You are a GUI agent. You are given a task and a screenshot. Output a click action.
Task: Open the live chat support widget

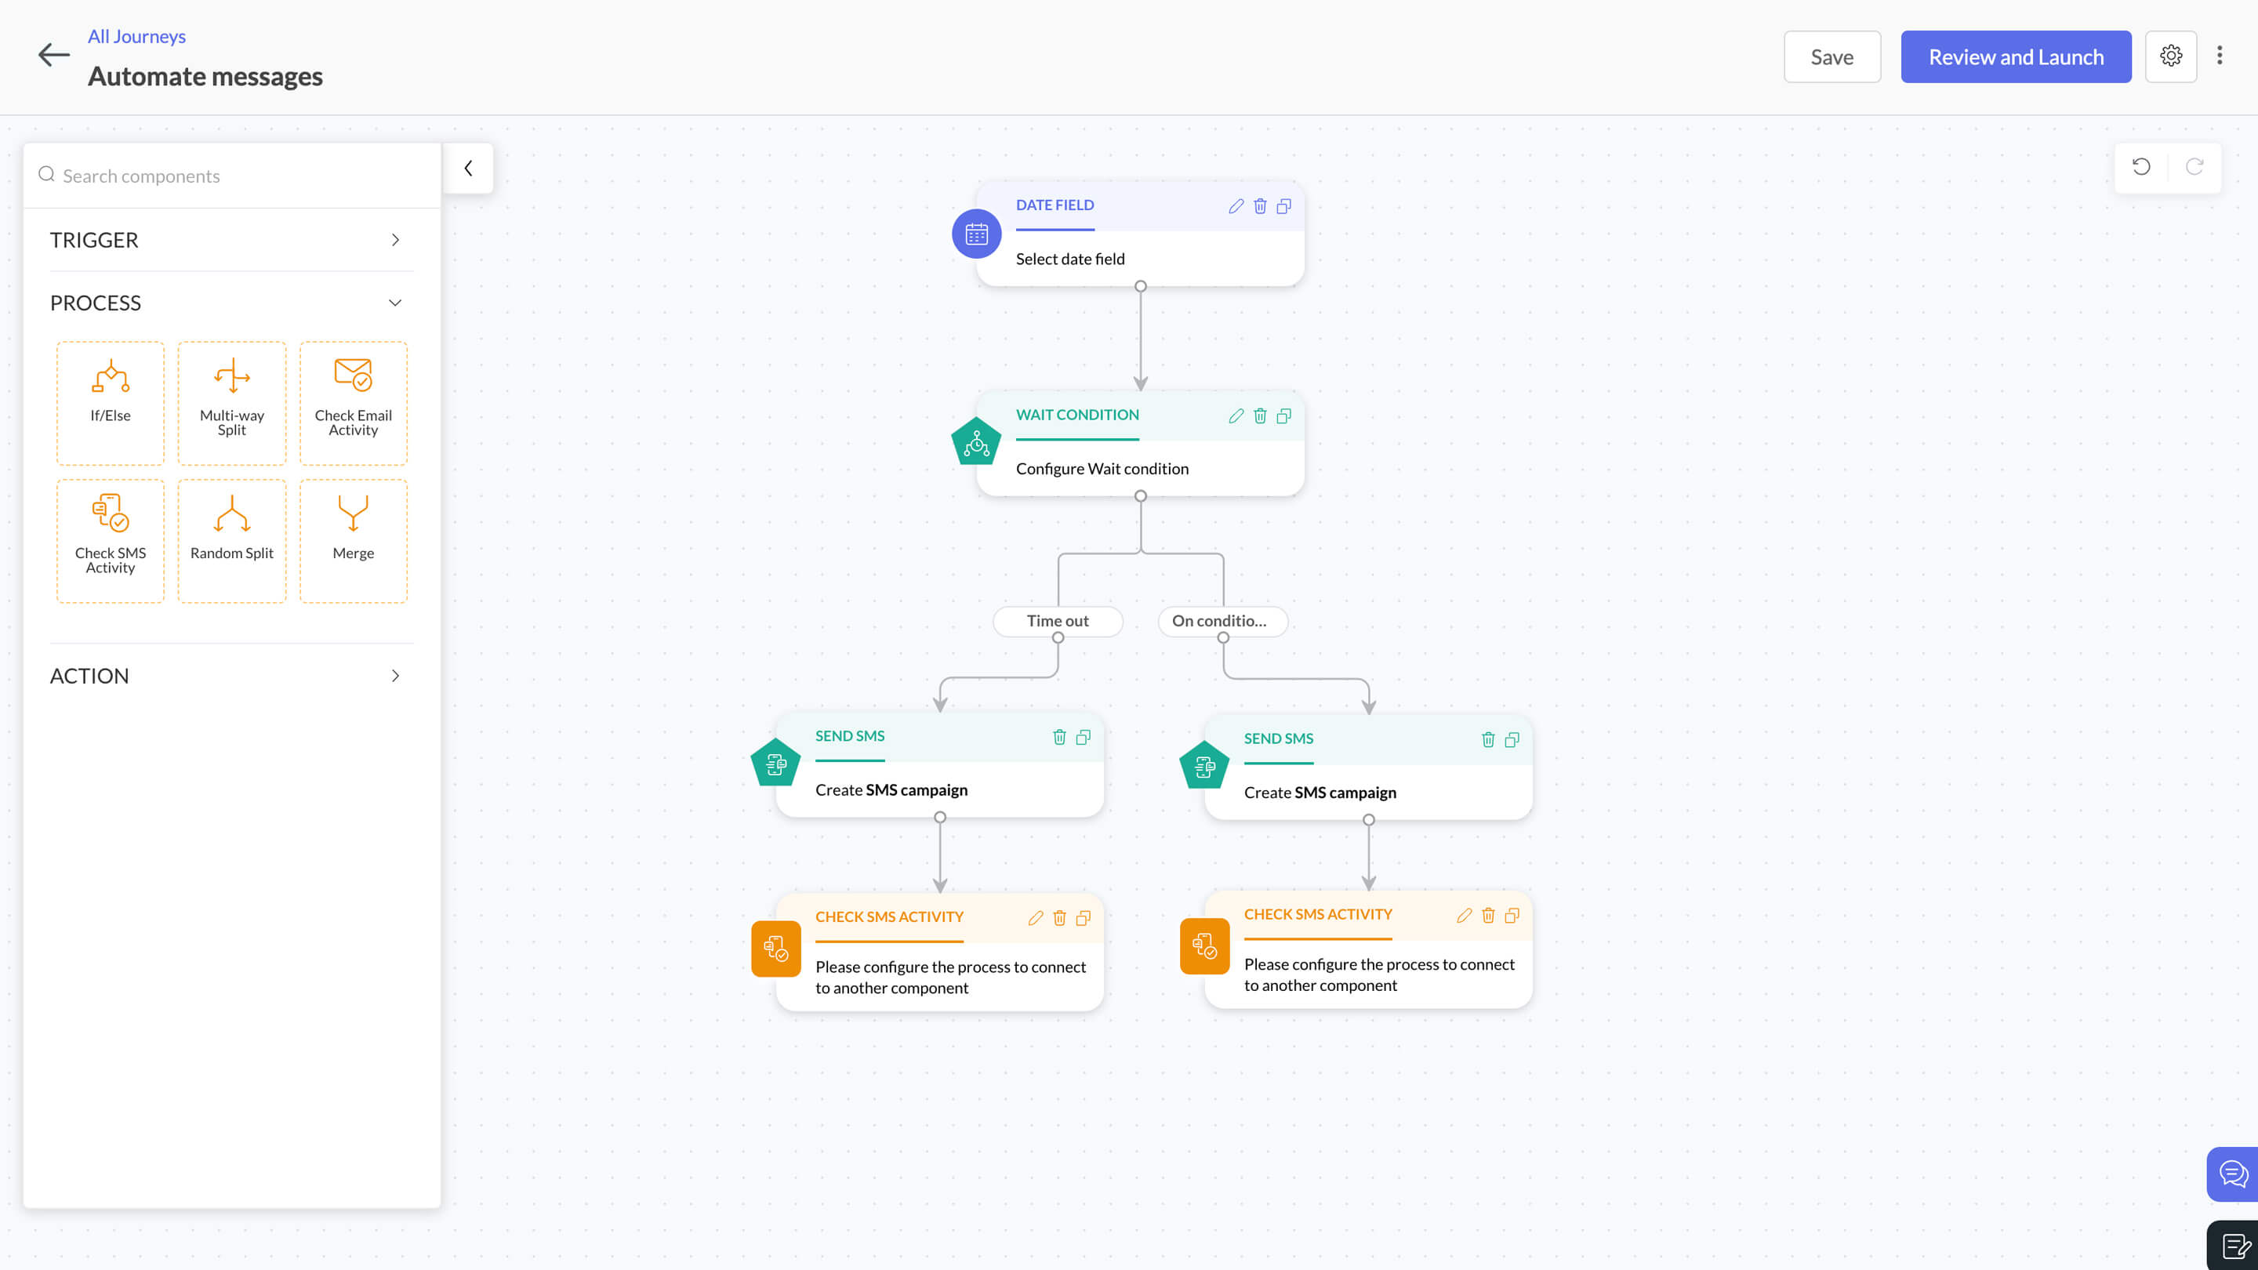pos(2233,1174)
